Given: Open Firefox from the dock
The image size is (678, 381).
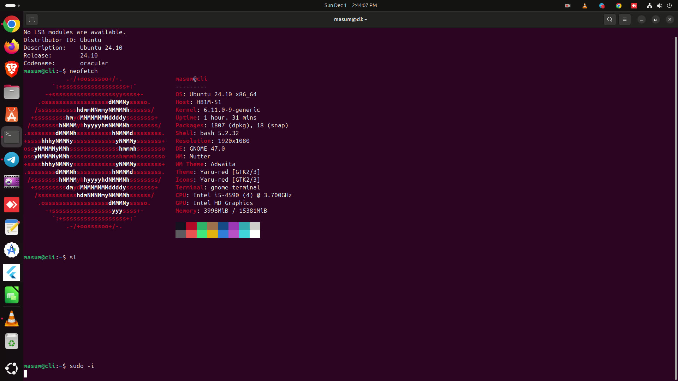Looking at the screenshot, I should (x=12, y=47).
